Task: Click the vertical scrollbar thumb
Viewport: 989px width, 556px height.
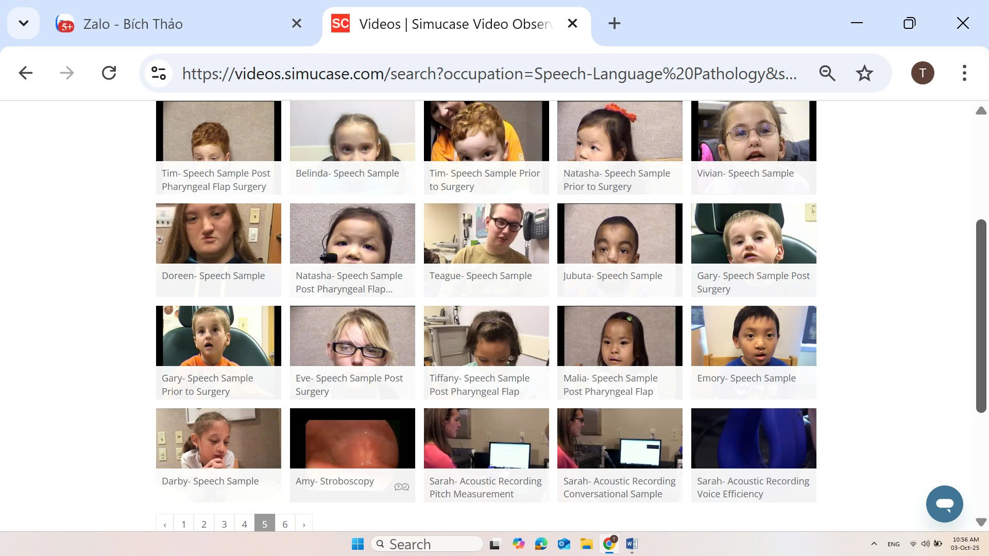Action: pos(981,315)
